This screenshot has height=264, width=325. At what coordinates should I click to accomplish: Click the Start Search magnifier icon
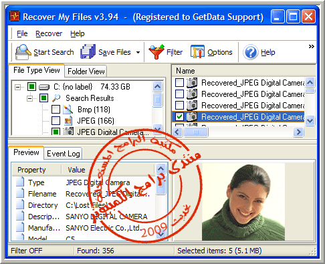point(23,52)
